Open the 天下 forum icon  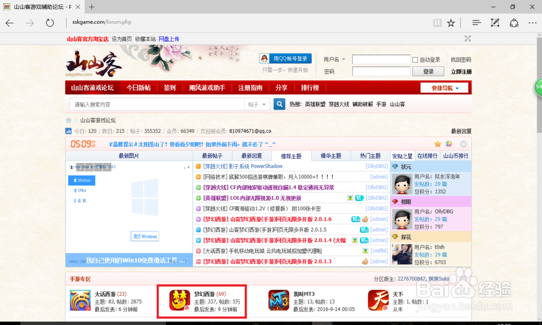[378, 300]
